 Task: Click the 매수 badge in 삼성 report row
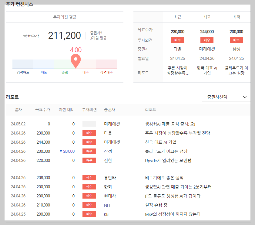(89, 151)
